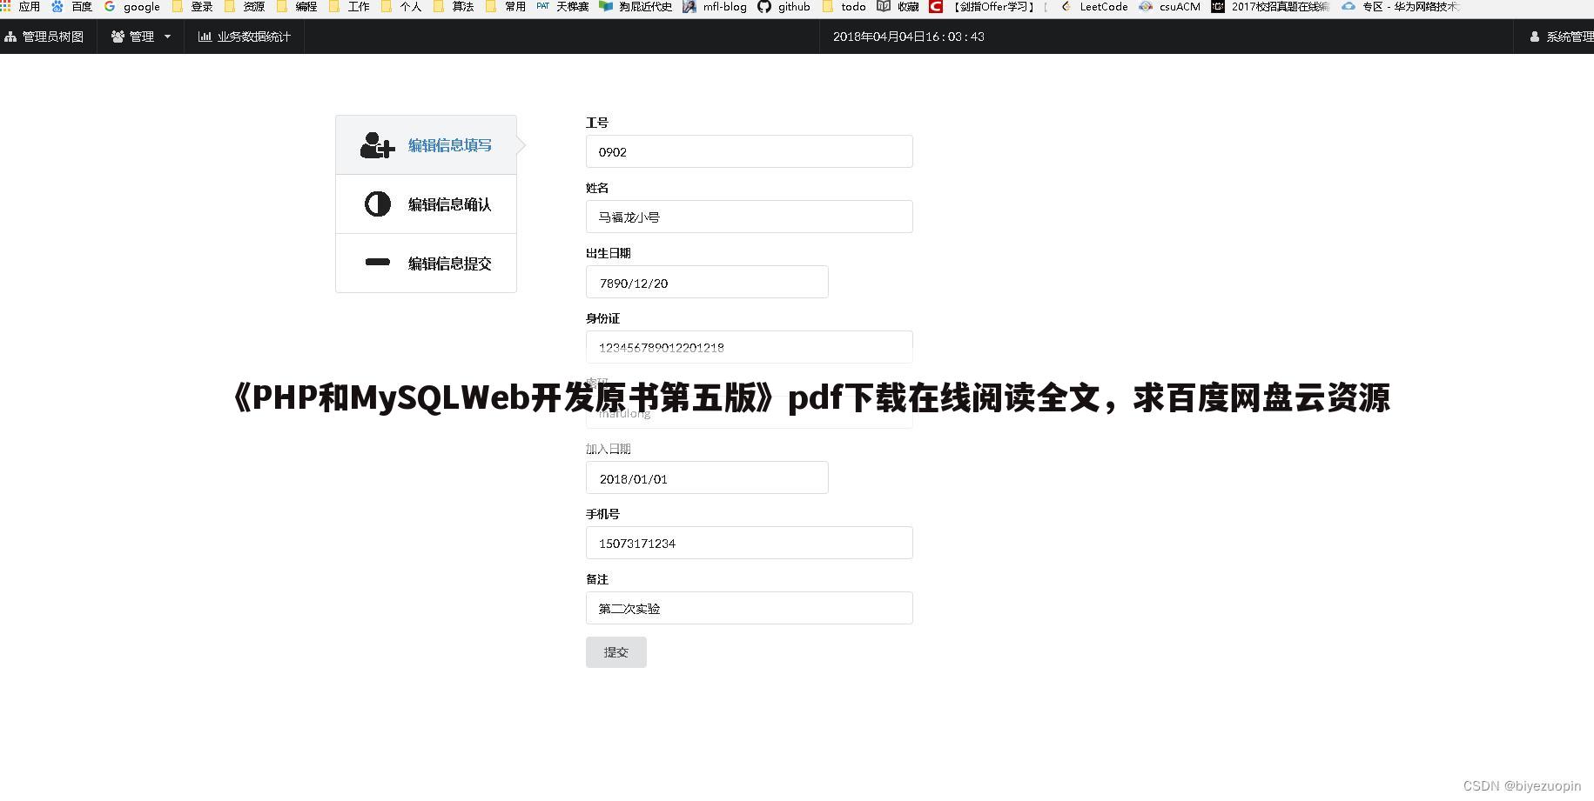Select the 编辑信息提交 step tab
Screen dimensions: 1594x801
[x=426, y=263]
